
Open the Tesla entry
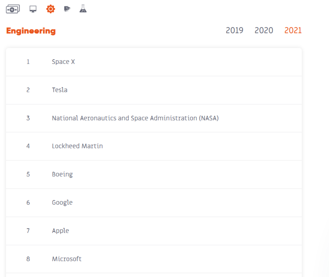point(60,90)
